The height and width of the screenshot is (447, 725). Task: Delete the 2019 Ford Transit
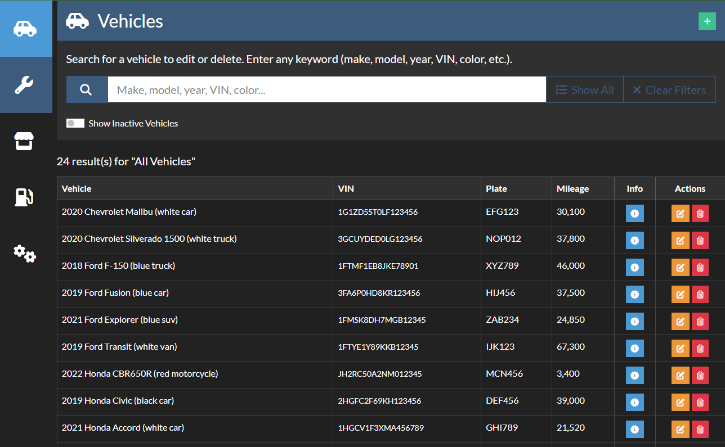pos(700,348)
